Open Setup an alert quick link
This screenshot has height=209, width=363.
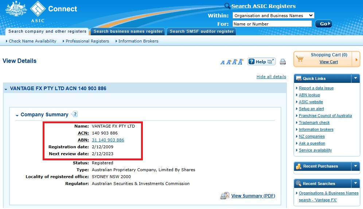click(x=311, y=109)
